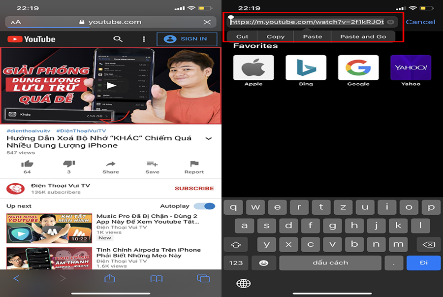
Task: Switch to the 123 numeric keyboard
Action: coord(236,263)
